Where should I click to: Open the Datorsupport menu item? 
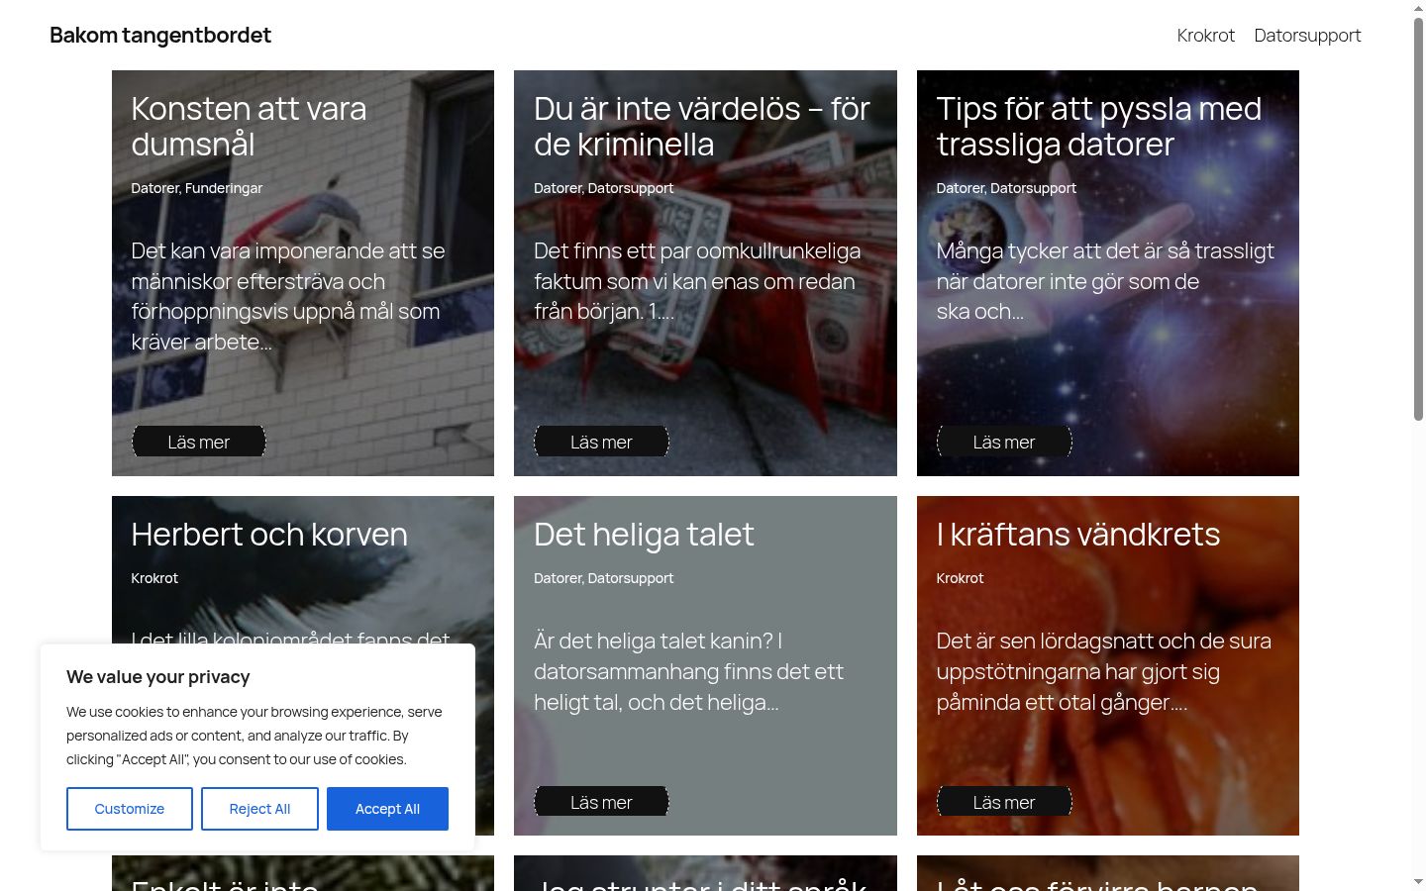coord(1307,36)
